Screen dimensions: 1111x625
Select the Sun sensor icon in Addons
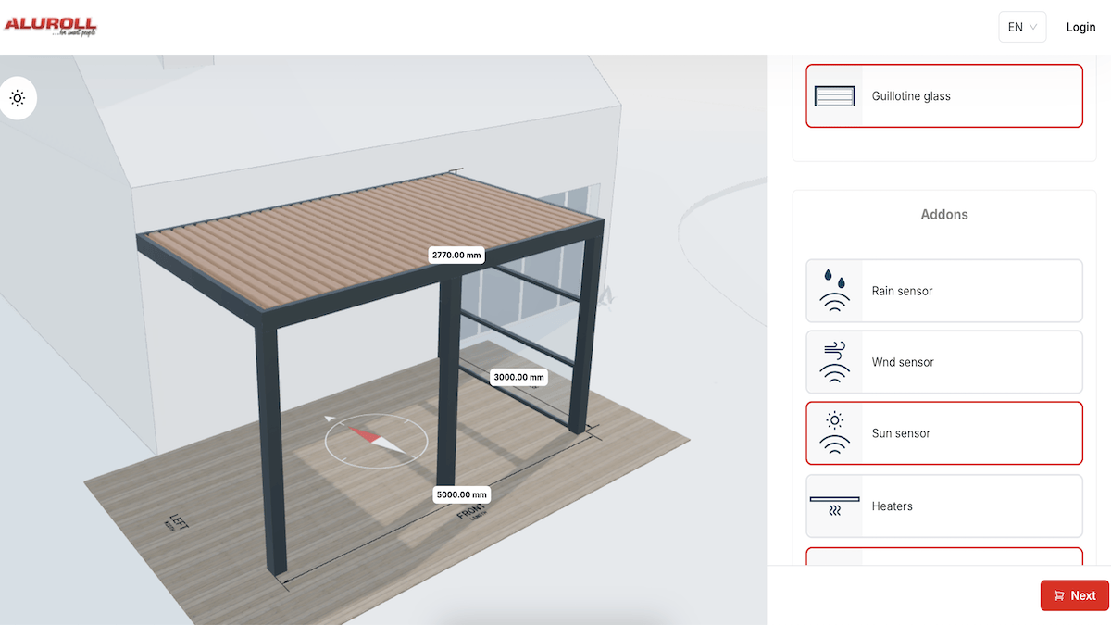(x=834, y=432)
